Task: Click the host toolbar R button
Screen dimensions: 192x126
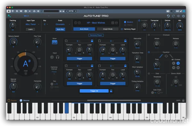Action: [x=17, y=11]
